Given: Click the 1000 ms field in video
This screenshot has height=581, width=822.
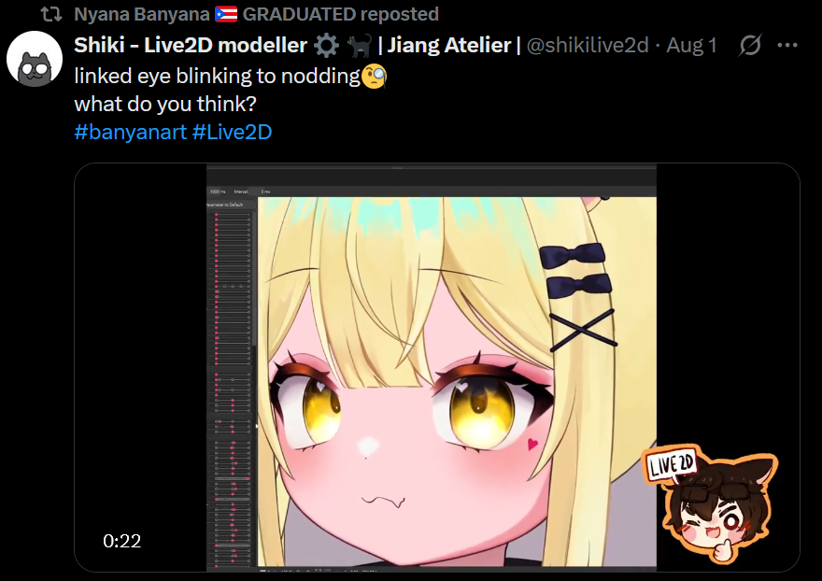Looking at the screenshot, I should [x=218, y=191].
